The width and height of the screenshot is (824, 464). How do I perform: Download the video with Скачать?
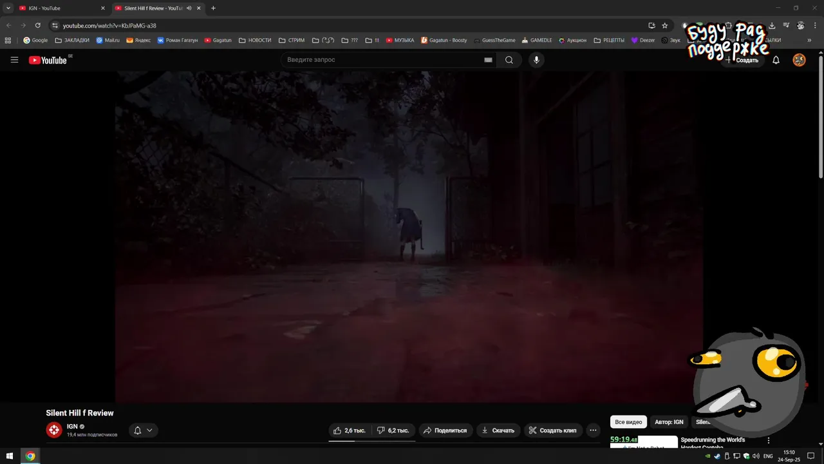(x=498, y=430)
